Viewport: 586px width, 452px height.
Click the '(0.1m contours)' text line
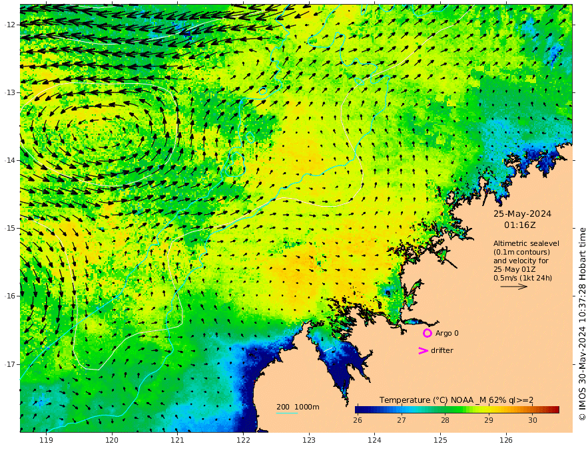[x=521, y=252]
